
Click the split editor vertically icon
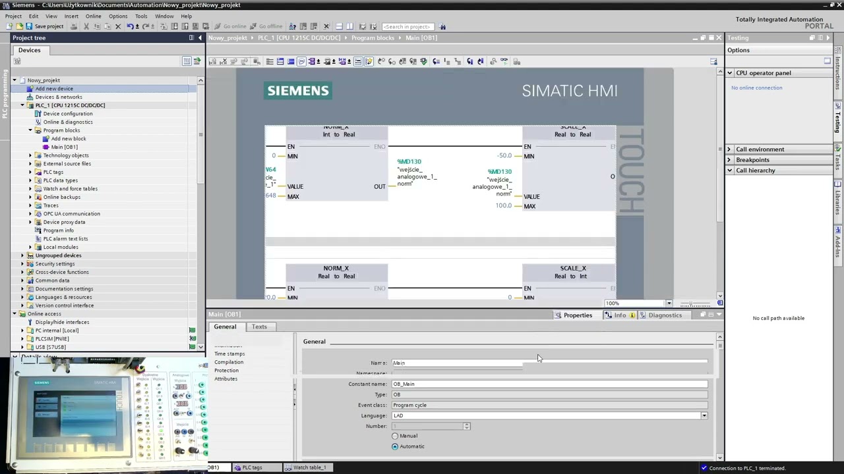(x=349, y=26)
